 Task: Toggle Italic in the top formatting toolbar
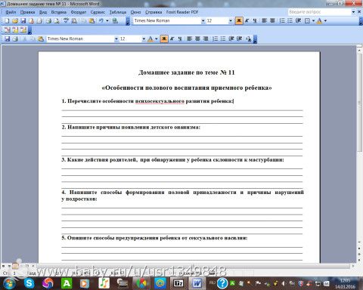pos(247,21)
